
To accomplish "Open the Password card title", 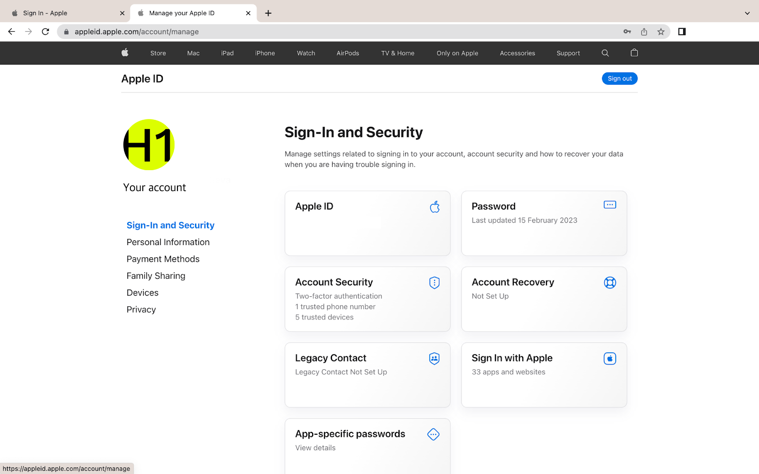I will [493, 206].
